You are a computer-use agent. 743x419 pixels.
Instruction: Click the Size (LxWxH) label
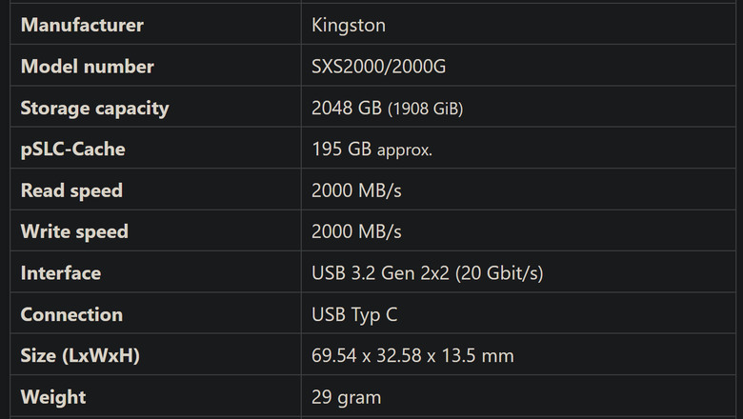(80, 356)
